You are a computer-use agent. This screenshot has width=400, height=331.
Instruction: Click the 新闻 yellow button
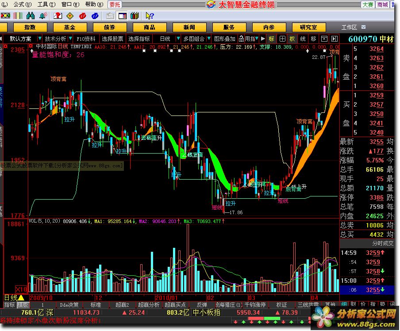click(189, 27)
